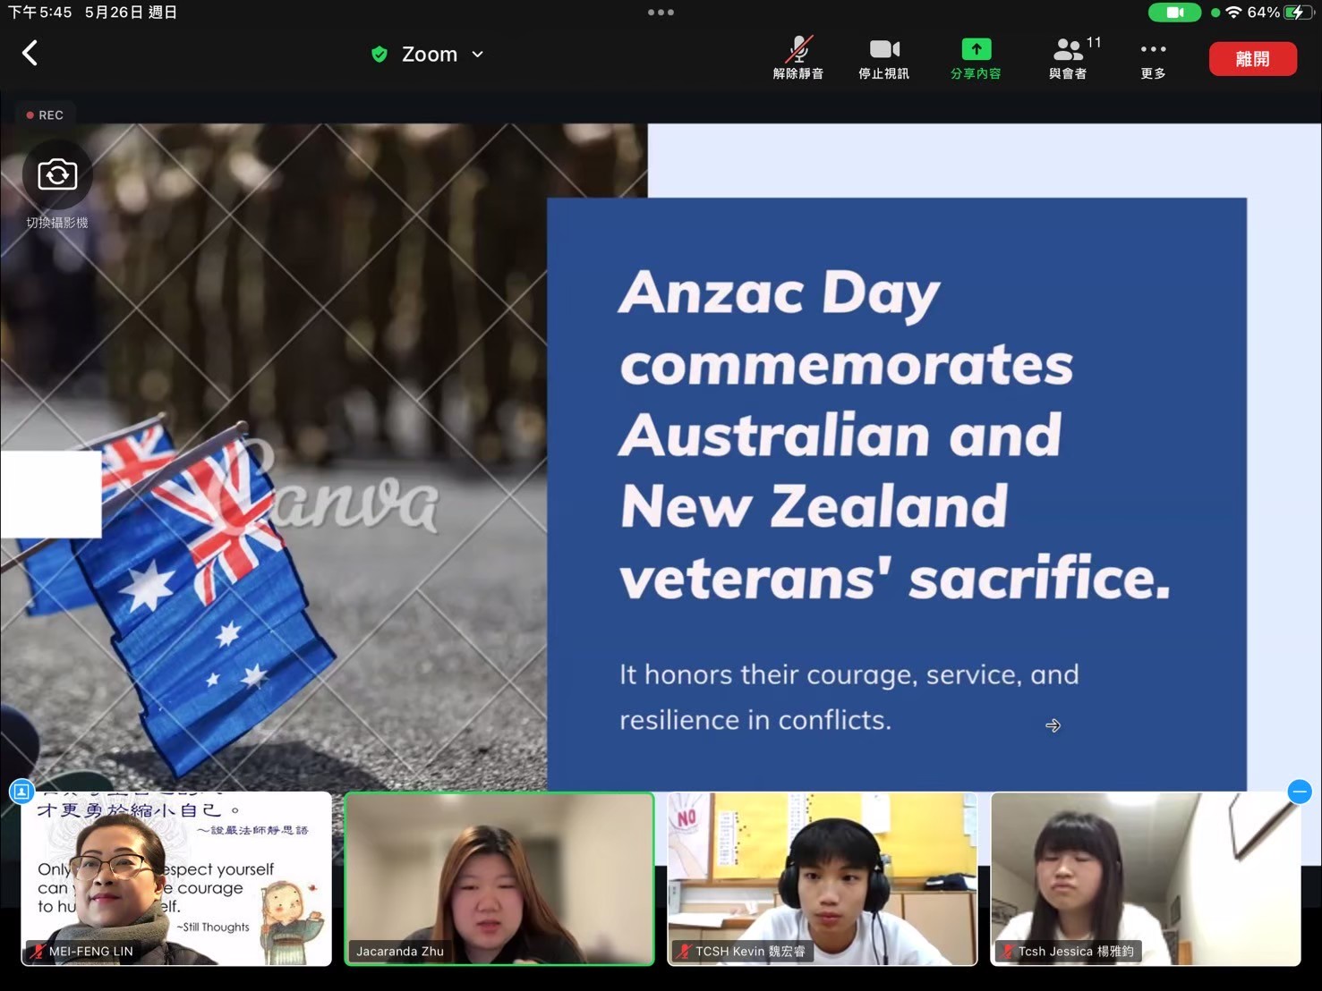Screen dimensions: 1322x991
Task: Tap the back arrow icon
Action: (x=30, y=54)
